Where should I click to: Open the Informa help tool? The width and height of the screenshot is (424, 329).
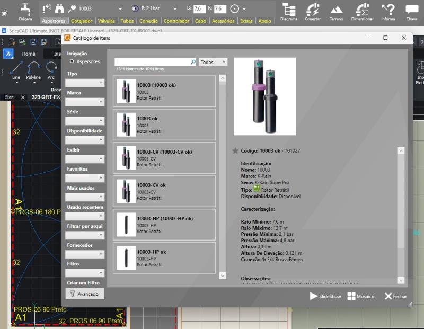388,10
